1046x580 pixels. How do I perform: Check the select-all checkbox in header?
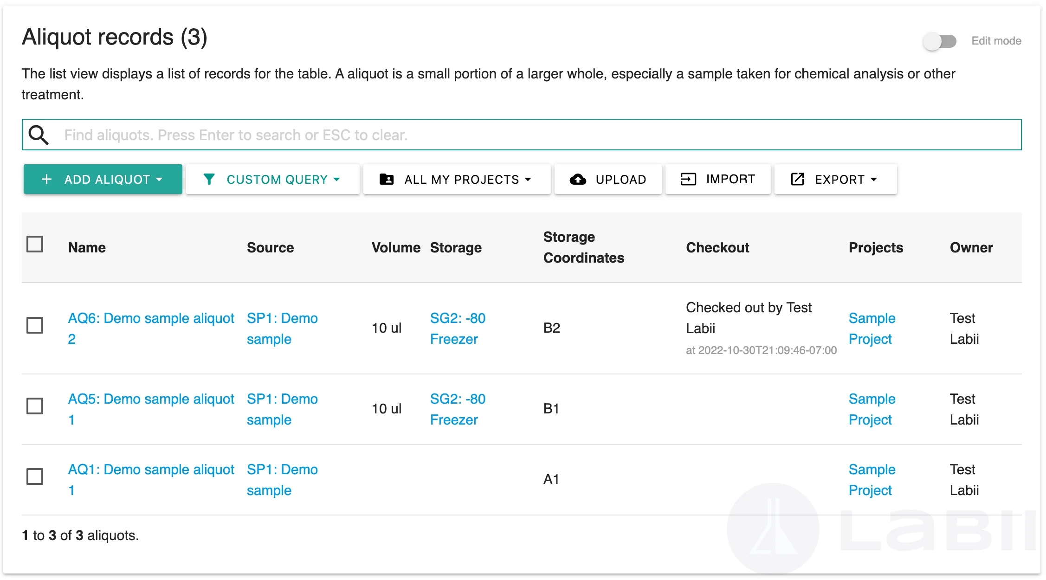(x=35, y=244)
